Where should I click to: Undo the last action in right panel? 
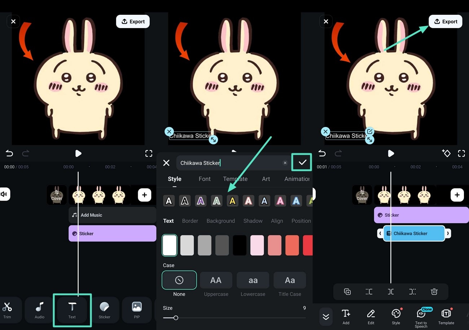322,154
